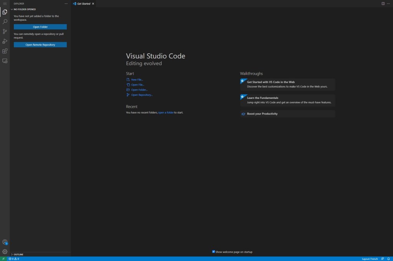Open the Extensions view
Viewport: 393px width, 261px height.
pos(5,51)
